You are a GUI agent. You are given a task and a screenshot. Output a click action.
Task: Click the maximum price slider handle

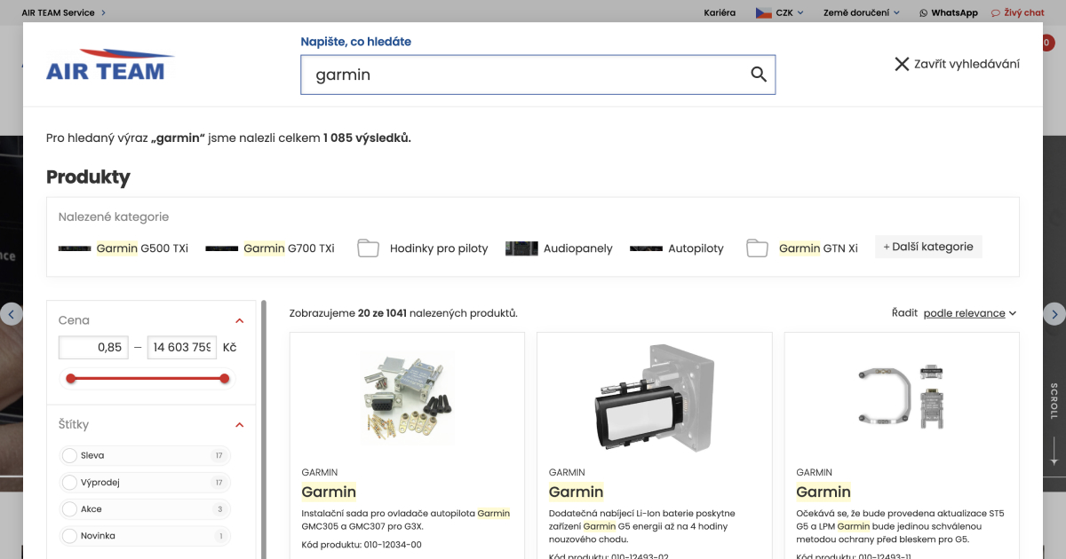[224, 379]
